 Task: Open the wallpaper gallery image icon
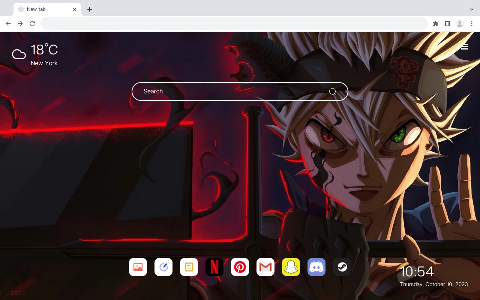[138, 267]
